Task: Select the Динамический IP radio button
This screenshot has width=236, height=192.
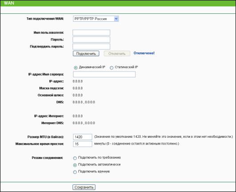Action: click(76, 68)
